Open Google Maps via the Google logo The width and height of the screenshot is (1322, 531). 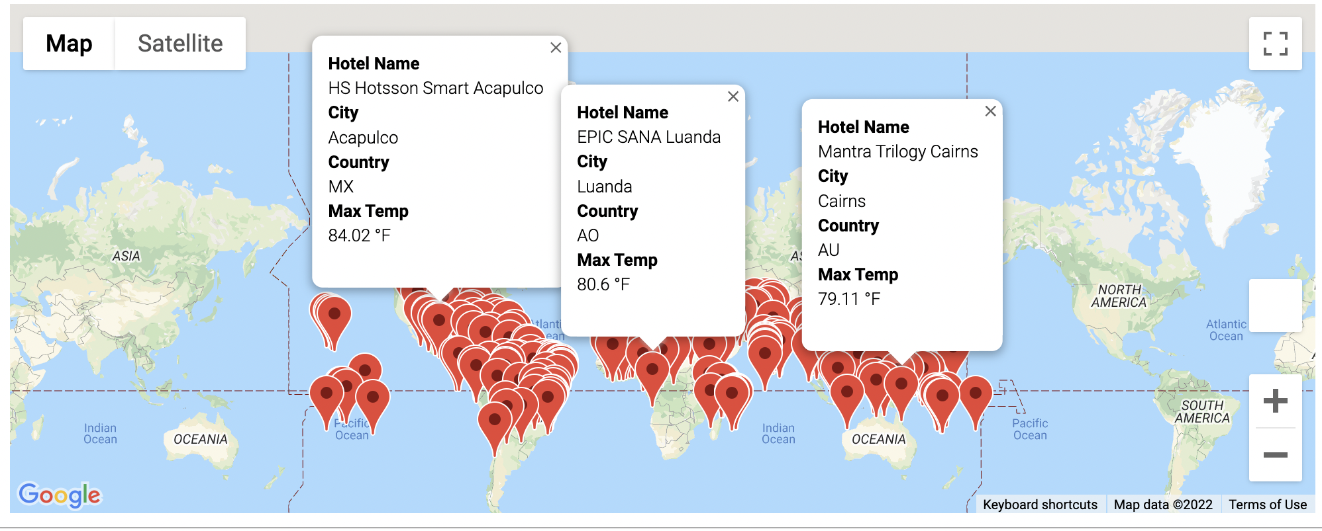(60, 495)
